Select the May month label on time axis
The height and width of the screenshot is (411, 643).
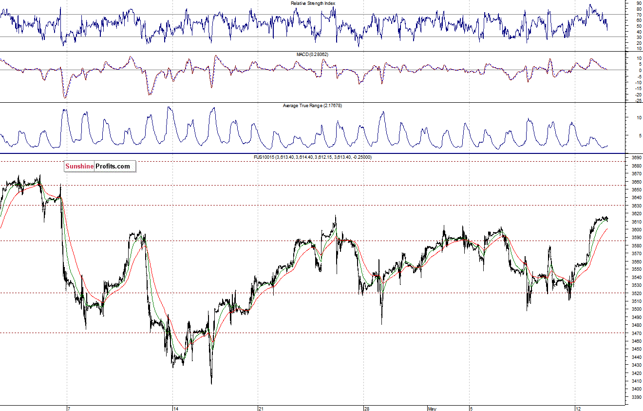point(432,408)
